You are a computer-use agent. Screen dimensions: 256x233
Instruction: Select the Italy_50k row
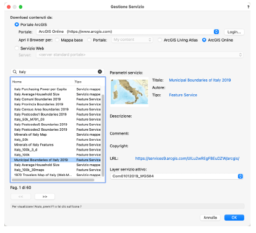tap(56, 139)
